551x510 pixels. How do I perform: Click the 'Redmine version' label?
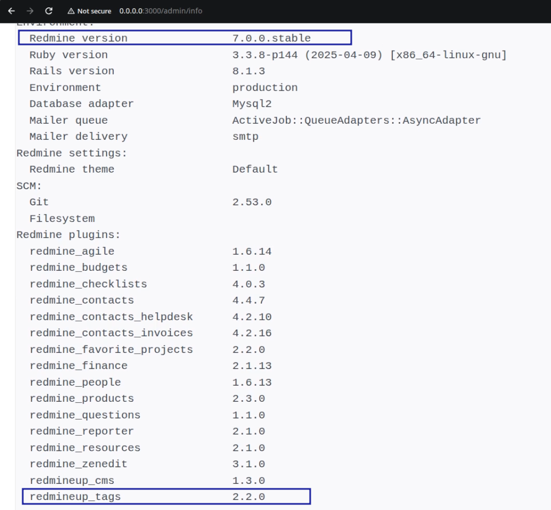click(78, 38)
